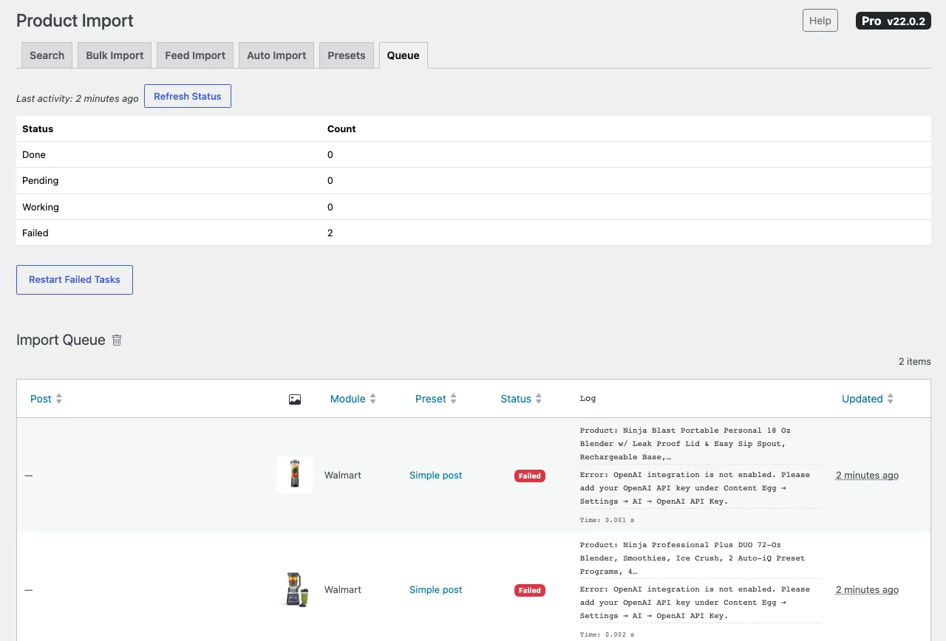Image resolution: width=946 pixels, height=641 pixels.
Task: Click the 'Time: 0.002 s' log entry
Action: 608,635
